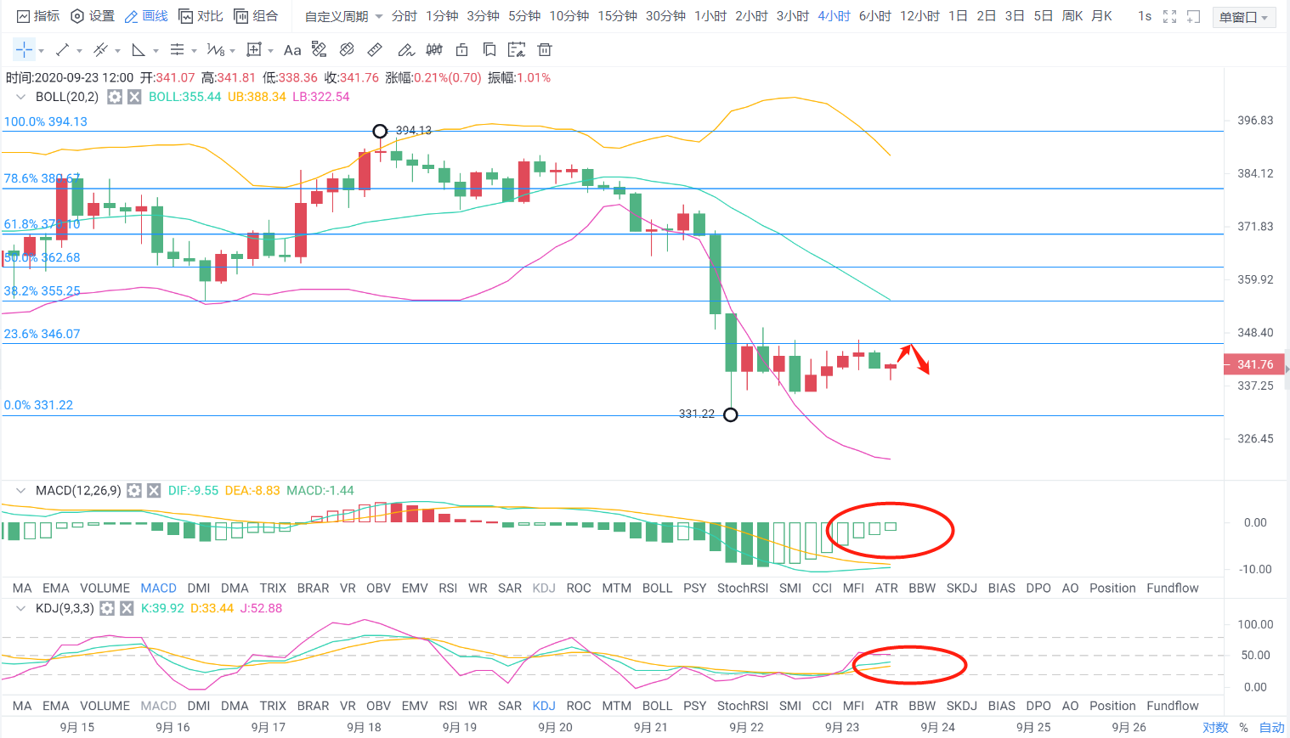The height and width of the screenshot is (738, 1290).
Task: Open the 设置 settings menu
Action: pyautogui.click(x=93, y=17)
